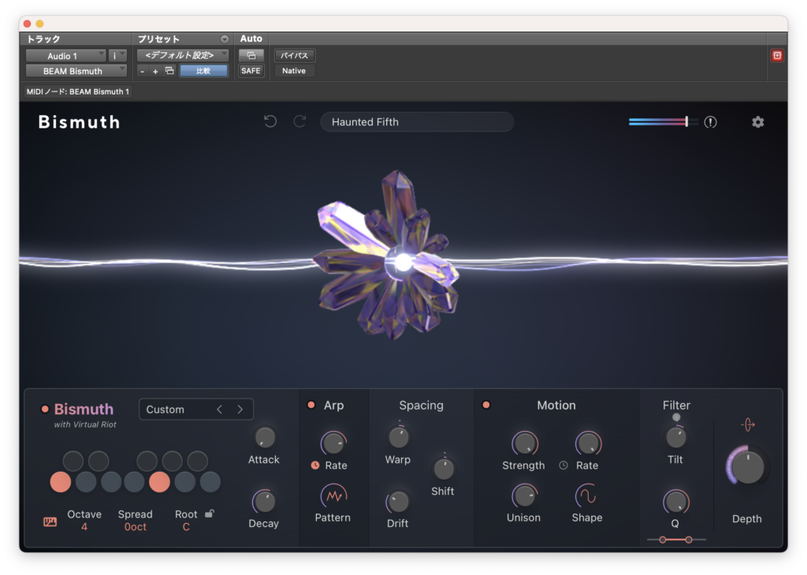Open the Audio 1 track dropdown
This screenshot has height=575, width=807.
pos(66,56)
